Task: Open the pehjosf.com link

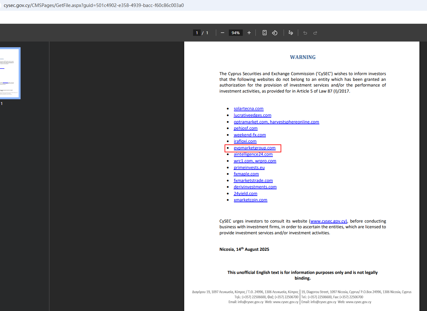Action: tap(246, 128)
